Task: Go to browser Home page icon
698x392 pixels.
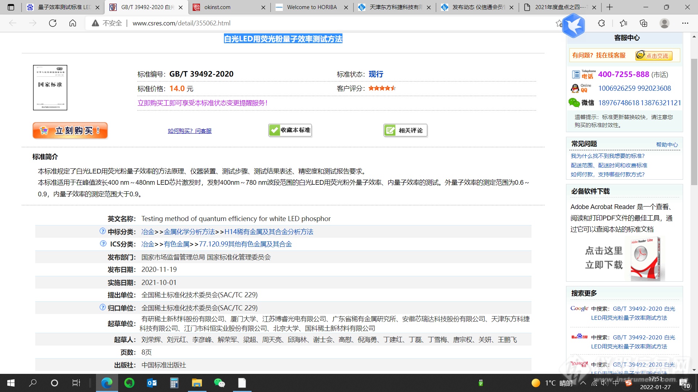Action: coord(73,23)
